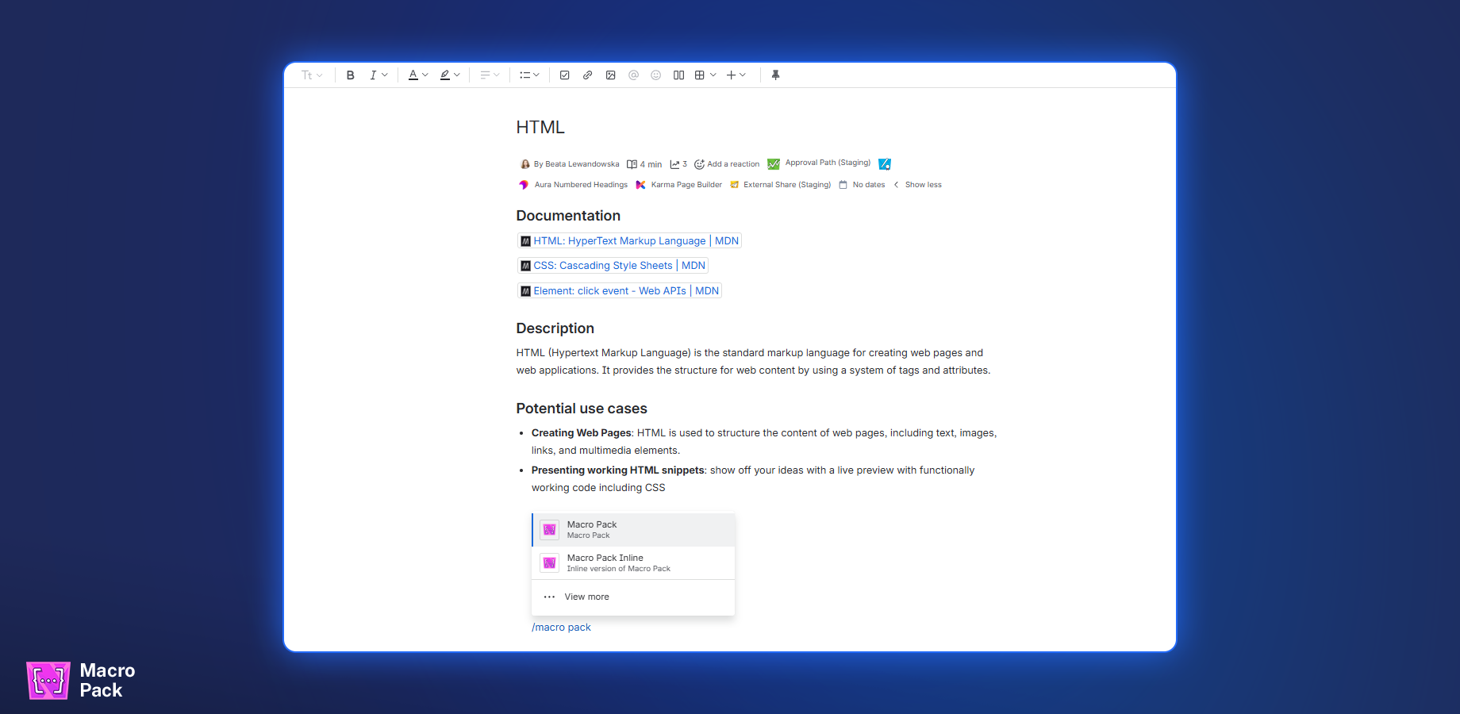Image resolution: width=1460 pixels, height=714 pixels.
Task: Open Approval Path (Staging)
Action: coord(828,163)
